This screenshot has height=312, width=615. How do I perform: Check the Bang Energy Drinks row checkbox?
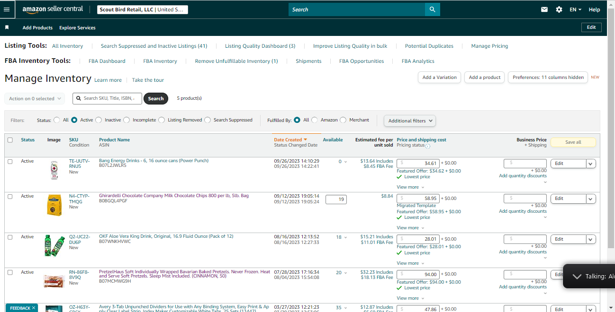coord(10,161)
